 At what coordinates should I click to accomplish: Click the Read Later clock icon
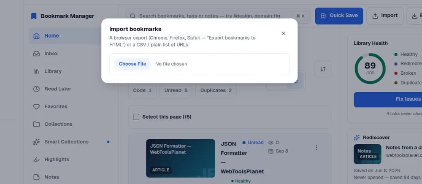(36, 89)
